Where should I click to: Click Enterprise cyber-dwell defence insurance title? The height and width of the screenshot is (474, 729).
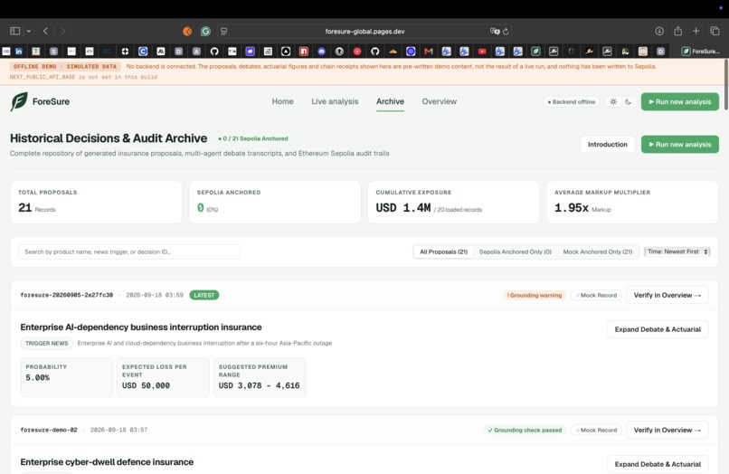[107, 462]
